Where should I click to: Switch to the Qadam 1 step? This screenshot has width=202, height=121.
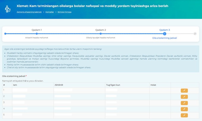(37, 30)
